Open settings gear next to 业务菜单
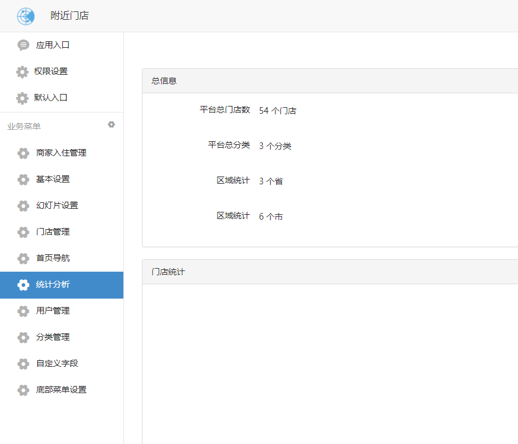 (x=111, y=125)
